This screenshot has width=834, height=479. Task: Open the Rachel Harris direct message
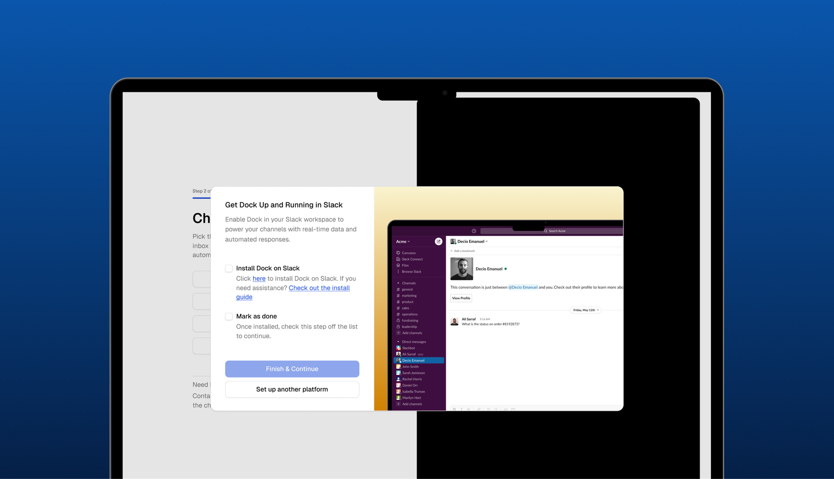click(x=409, y=379)
